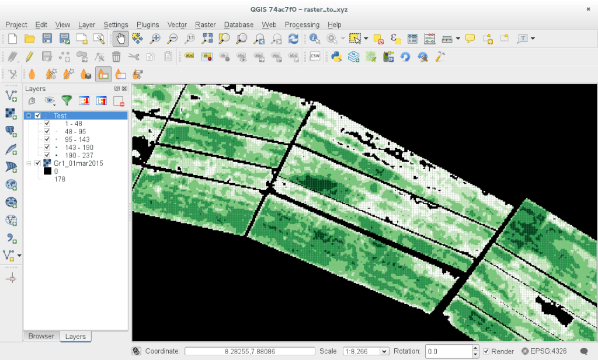Refresh the map canvas

294,39
